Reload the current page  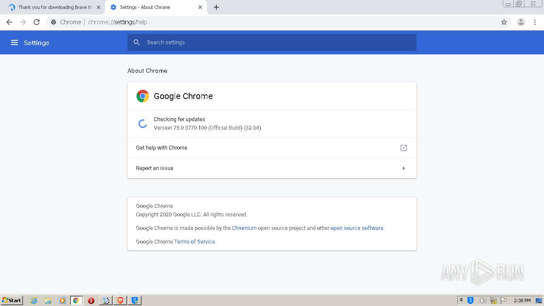tap(37, 22)
